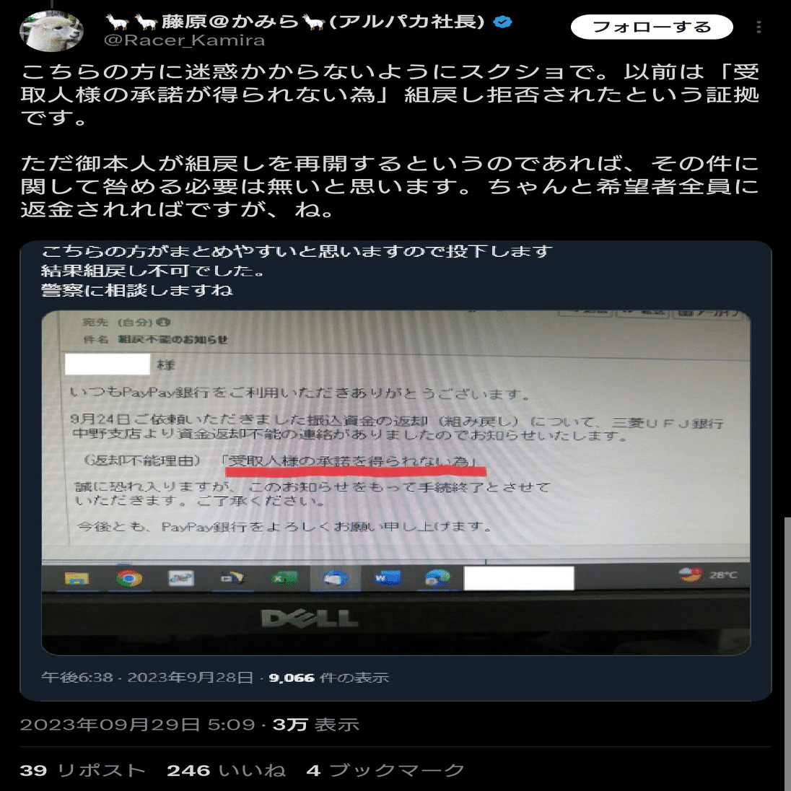Click the Excel icon in taskbar photo
This screenshot has width=791, height=791.
pyautogui.click(x=284, y=578)
